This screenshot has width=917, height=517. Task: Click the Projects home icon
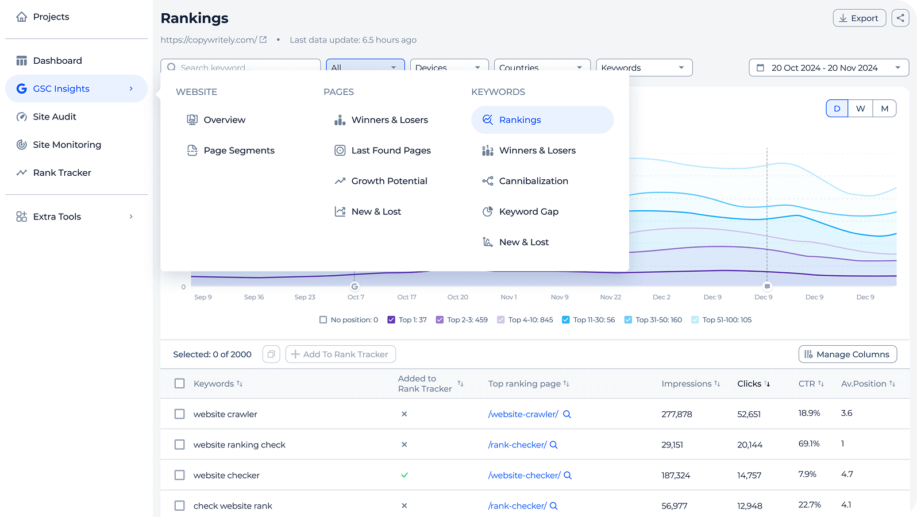point(22,17)
